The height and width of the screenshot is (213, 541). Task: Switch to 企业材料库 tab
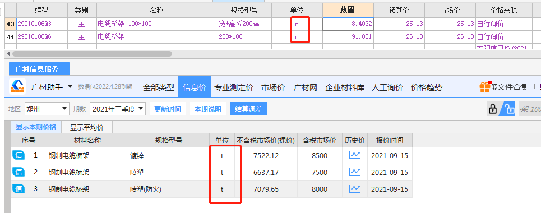[345, 87]
